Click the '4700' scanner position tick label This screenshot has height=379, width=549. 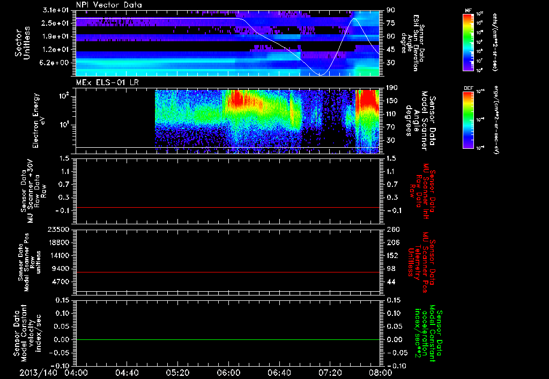(x=61, y=282)
